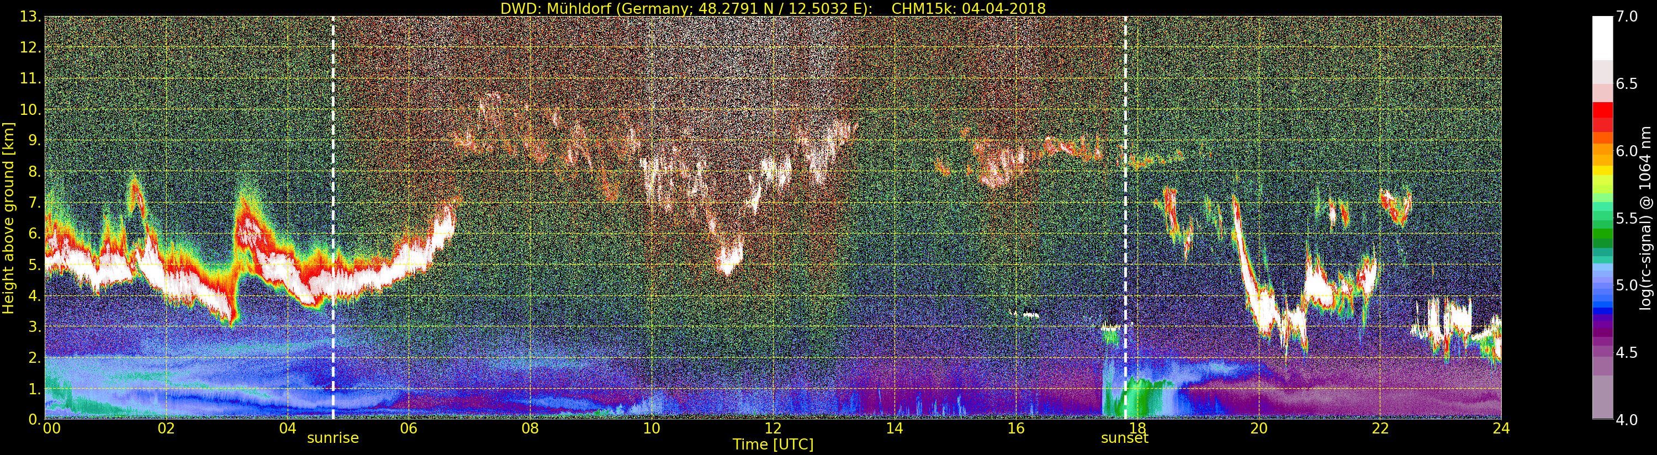The image size is (1657, 455).
Task: Select the '6.5' colorbar tick label
Action: click(1627, 84)
